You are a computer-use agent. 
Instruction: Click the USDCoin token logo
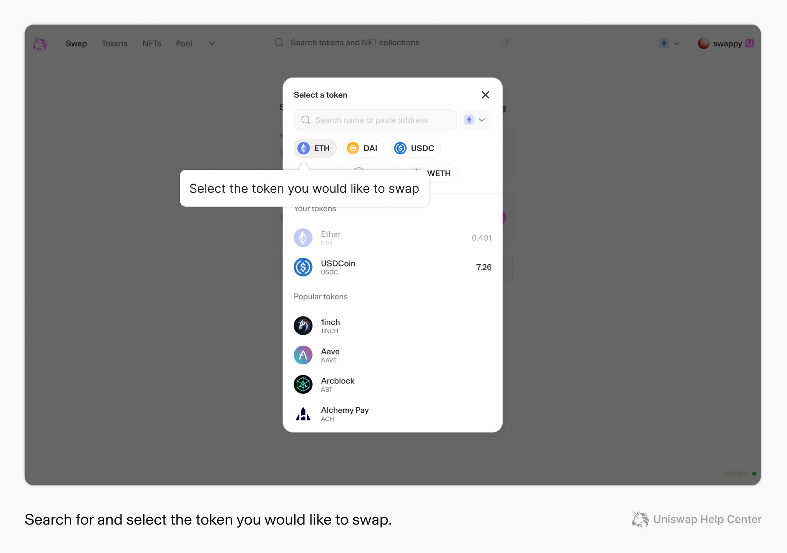point(303,267)
